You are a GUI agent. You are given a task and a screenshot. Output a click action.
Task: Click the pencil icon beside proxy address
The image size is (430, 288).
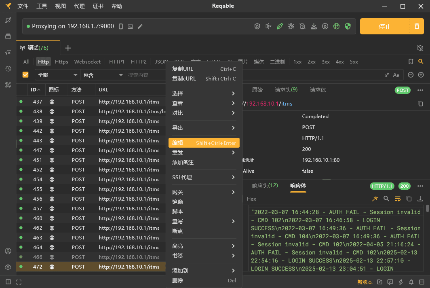click(x=140, y=26)
